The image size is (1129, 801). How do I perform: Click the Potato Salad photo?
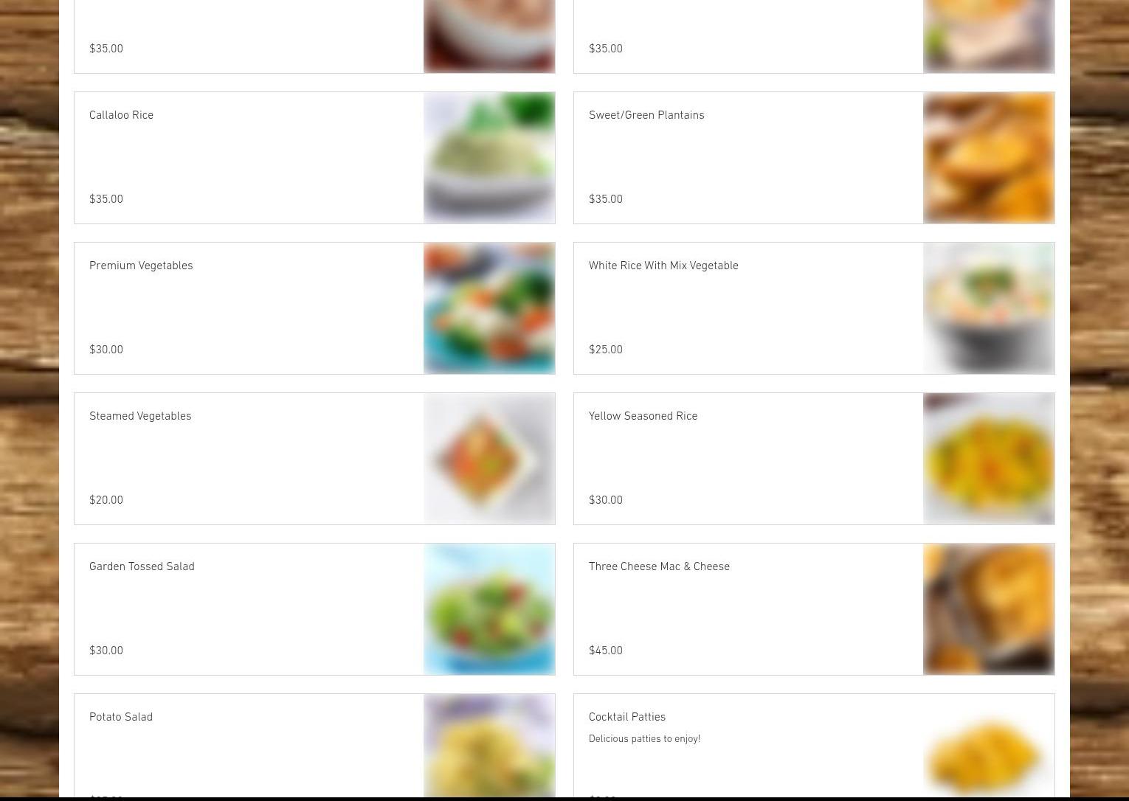[x=489, y=746]
